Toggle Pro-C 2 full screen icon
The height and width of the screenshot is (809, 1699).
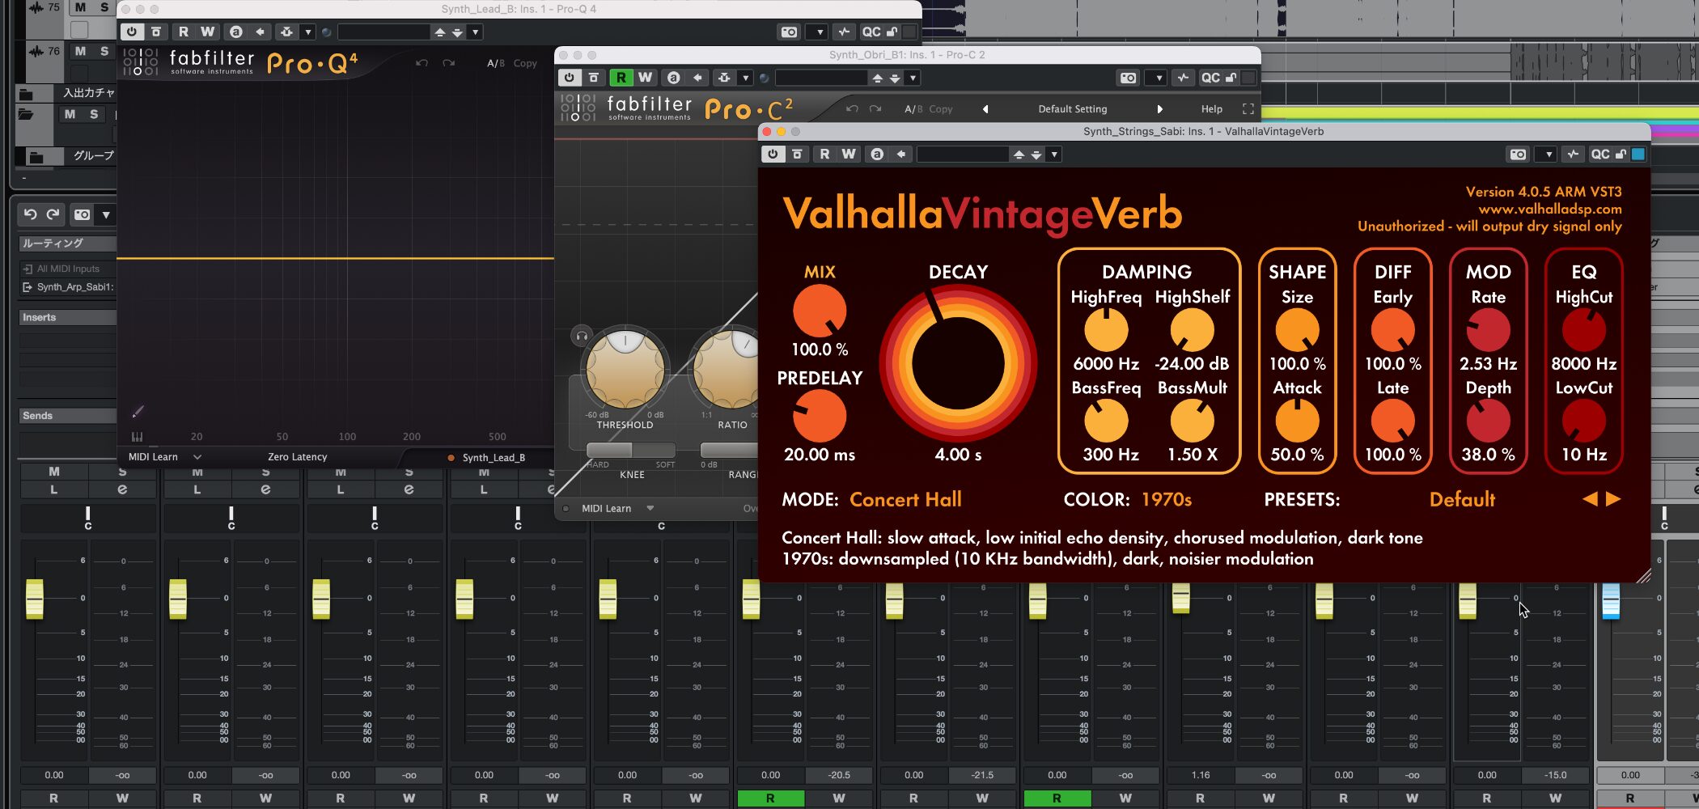[1248, 108]
